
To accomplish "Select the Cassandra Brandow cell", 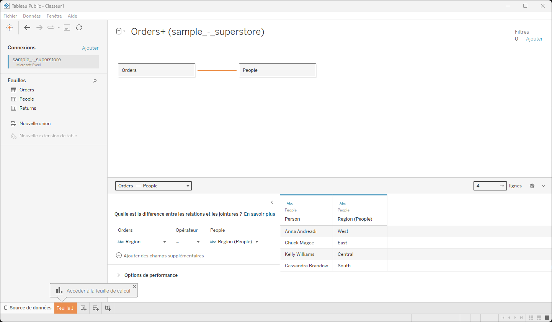I will [306, 266].
